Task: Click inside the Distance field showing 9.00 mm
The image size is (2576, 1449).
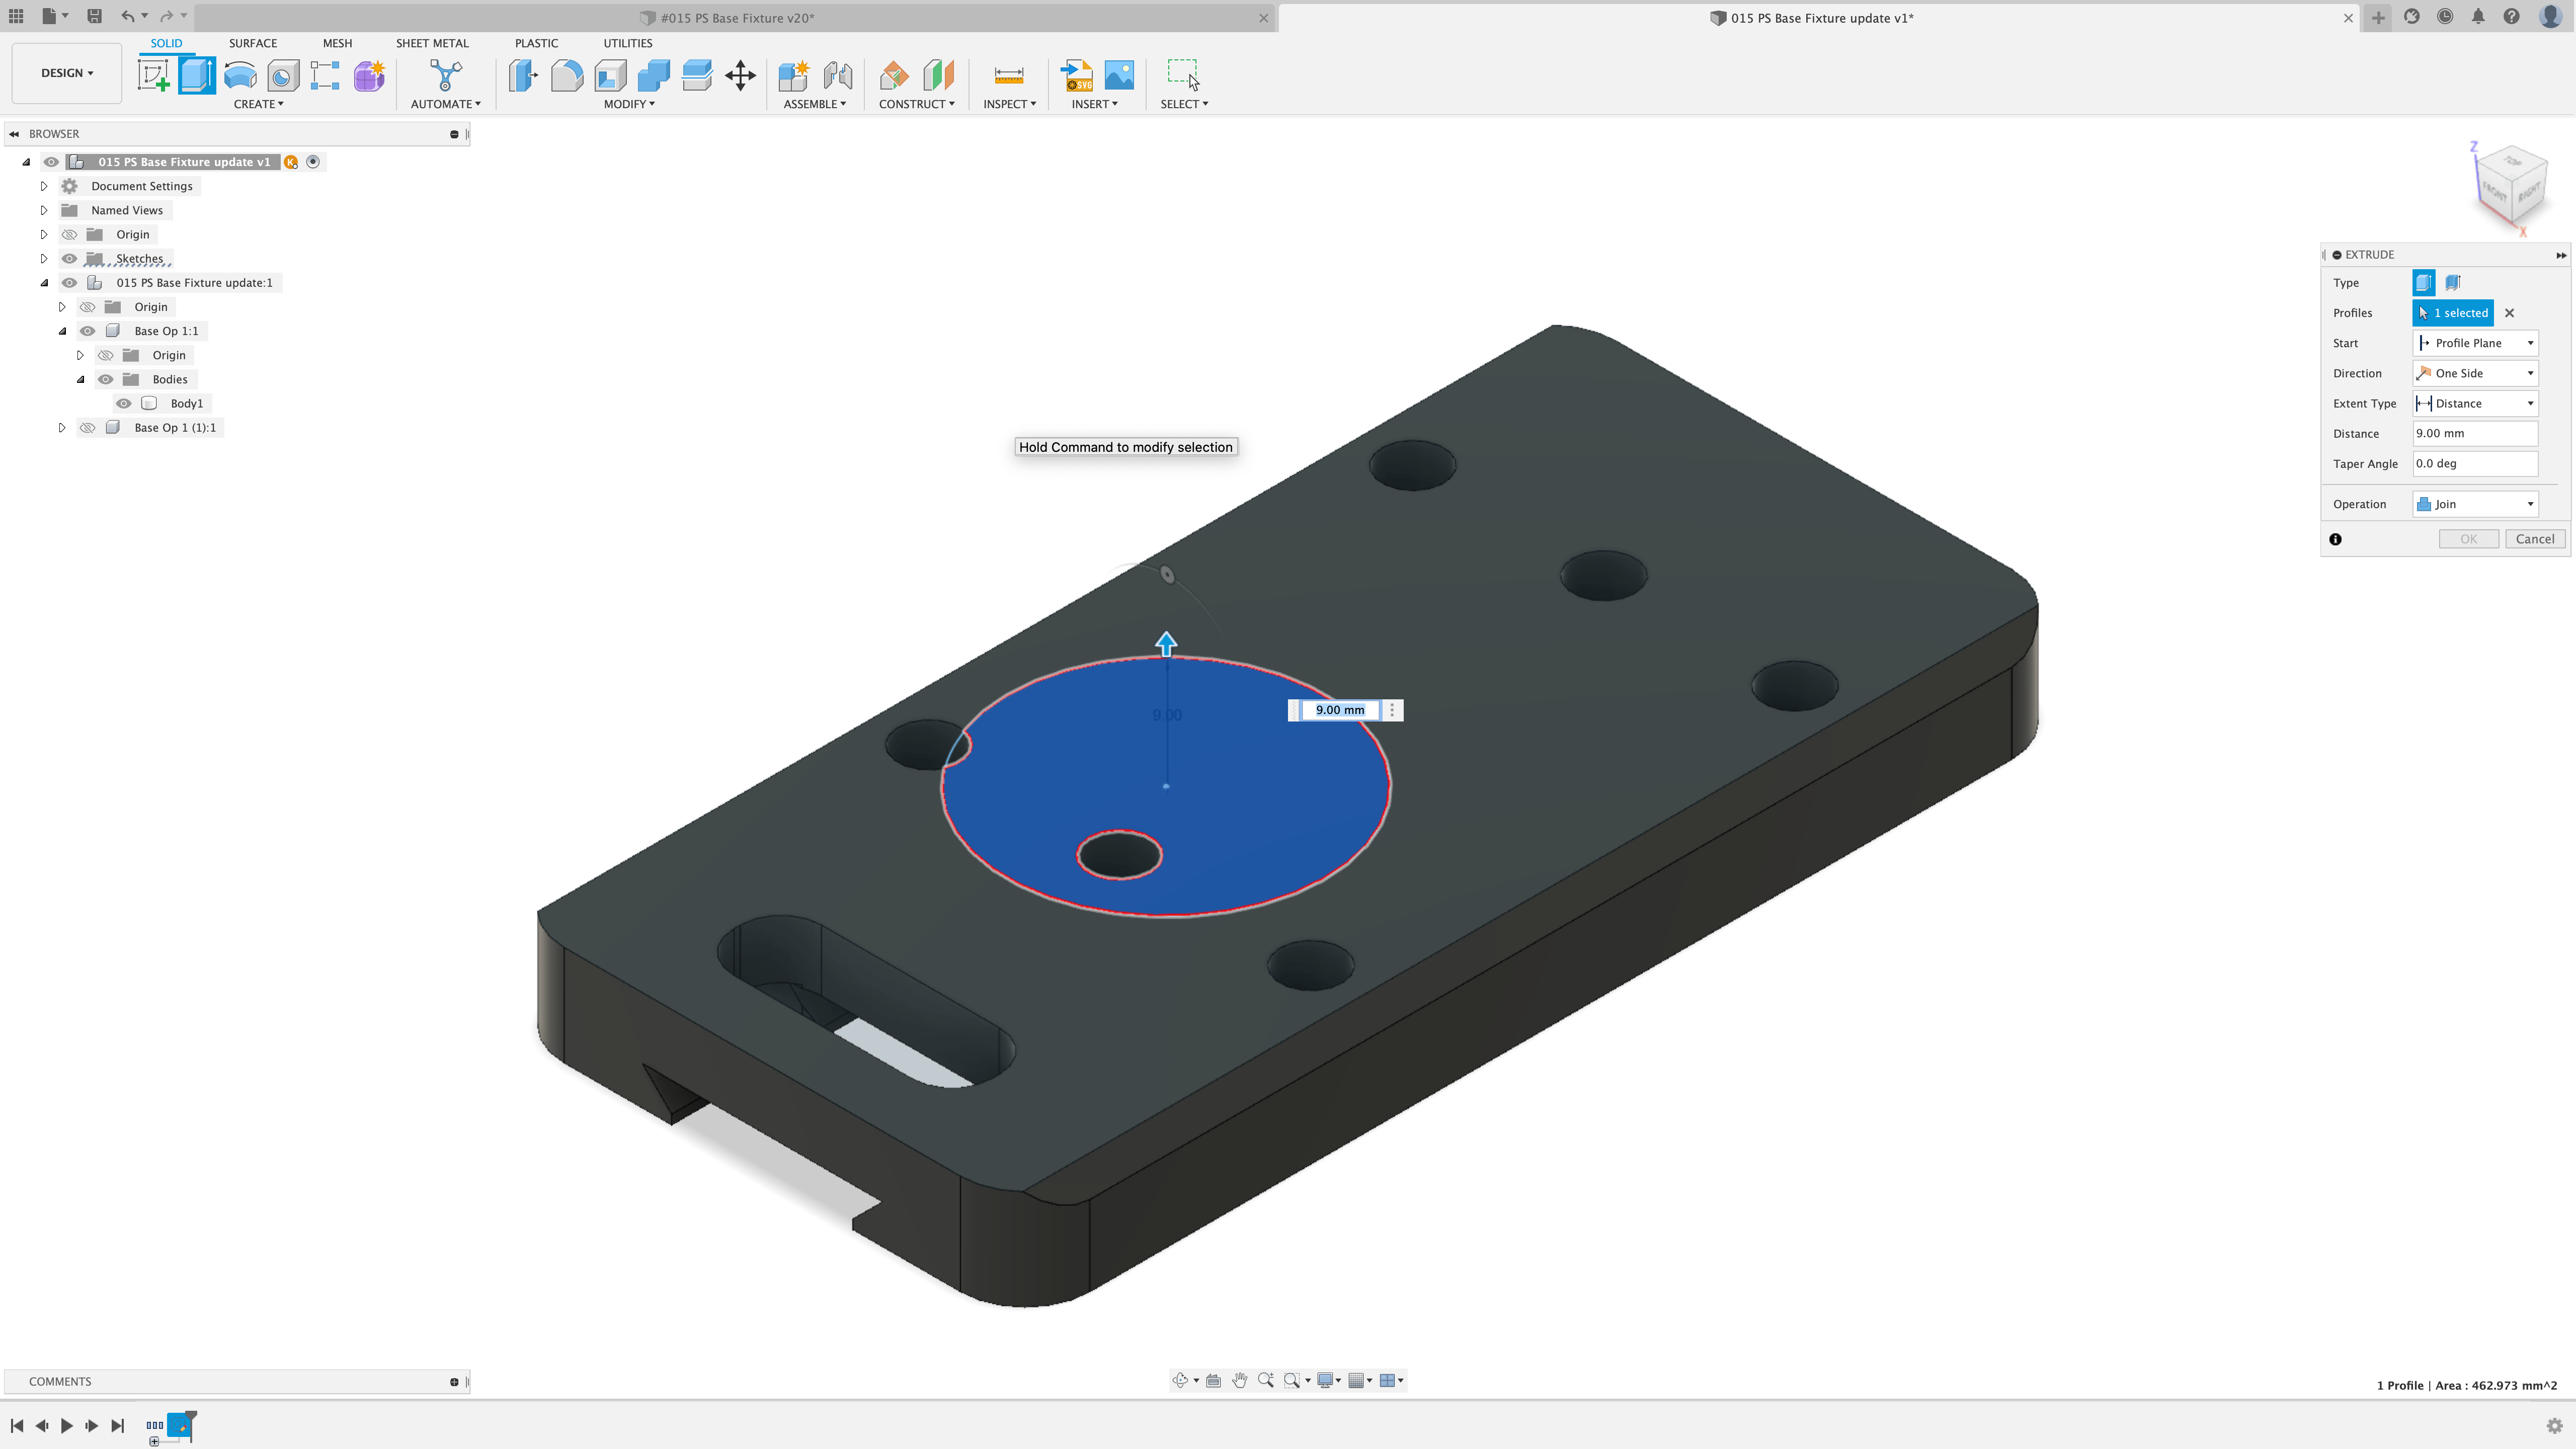Action: click(x=2475, y=433)
